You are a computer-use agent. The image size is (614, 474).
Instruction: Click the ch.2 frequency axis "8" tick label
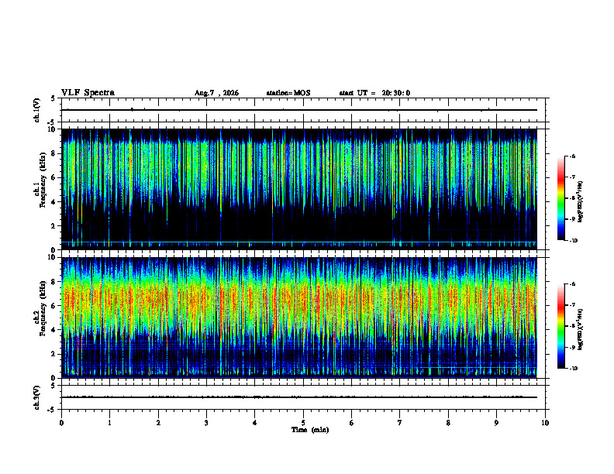point(54,282)
